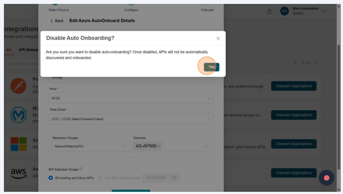Select All existing and future APIs

(51, 178)
